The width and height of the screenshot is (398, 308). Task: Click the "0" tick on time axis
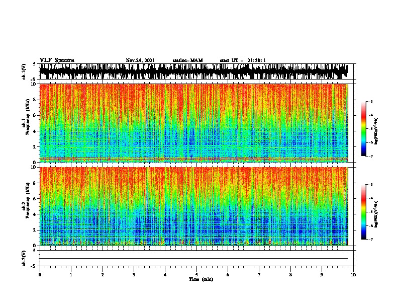tap(40, 275)
